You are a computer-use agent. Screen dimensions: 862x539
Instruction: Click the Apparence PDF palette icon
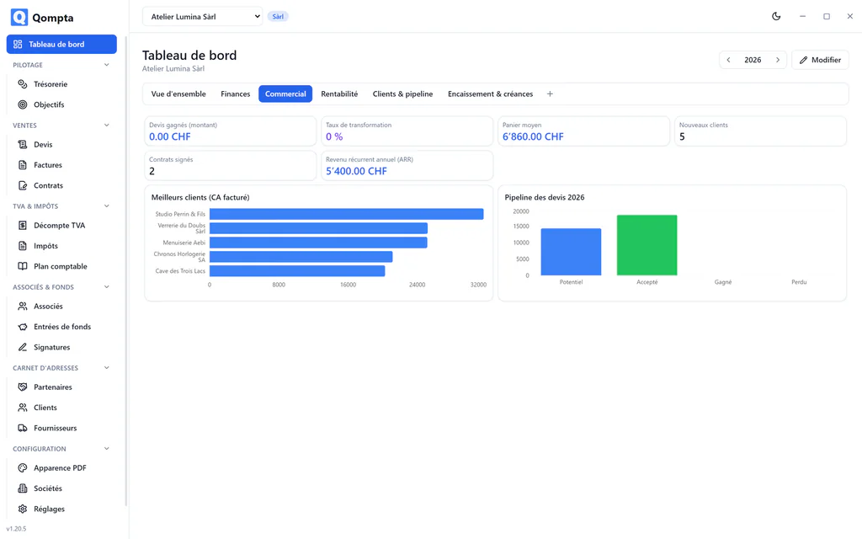click(x=23, y=468)
